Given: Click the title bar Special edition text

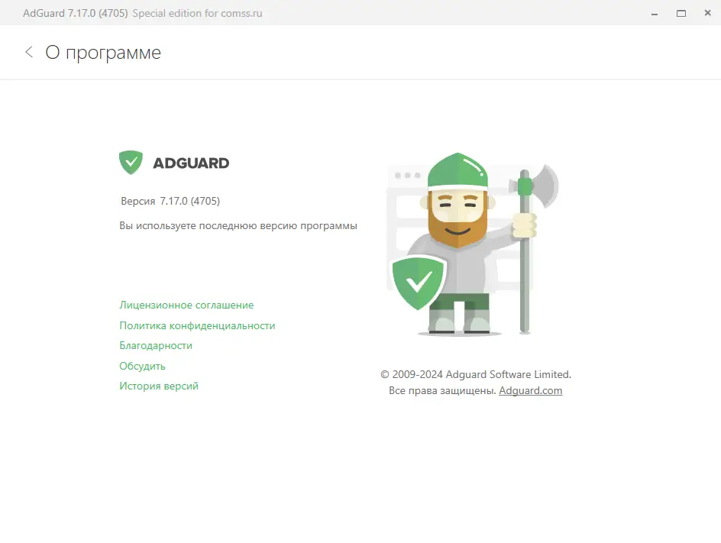Looking at the screenshot, I should pyautogui.click(x=197, y=13).
